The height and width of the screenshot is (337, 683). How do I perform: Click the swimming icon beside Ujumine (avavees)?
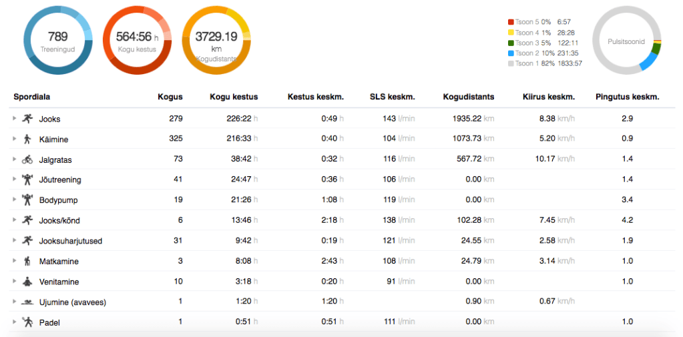(x=27, y=302)
